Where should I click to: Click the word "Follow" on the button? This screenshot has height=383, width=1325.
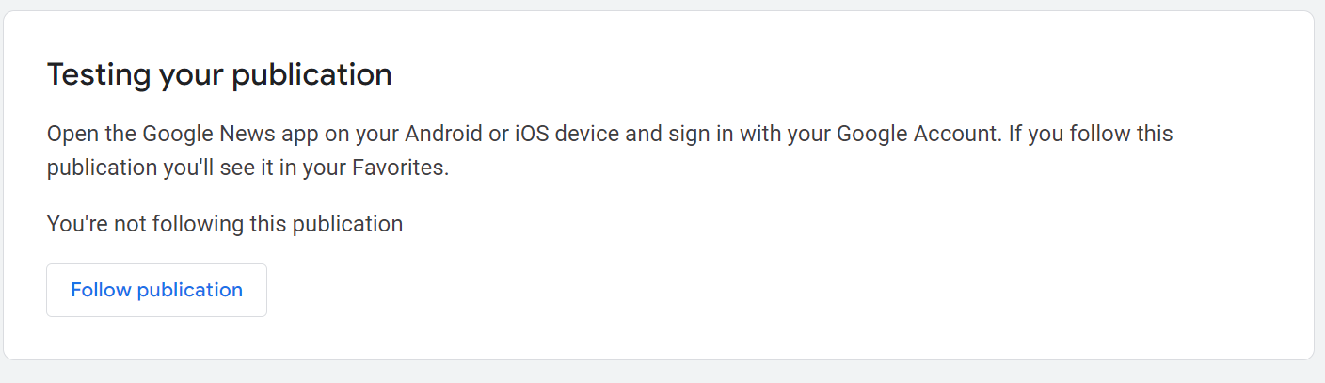101,290
